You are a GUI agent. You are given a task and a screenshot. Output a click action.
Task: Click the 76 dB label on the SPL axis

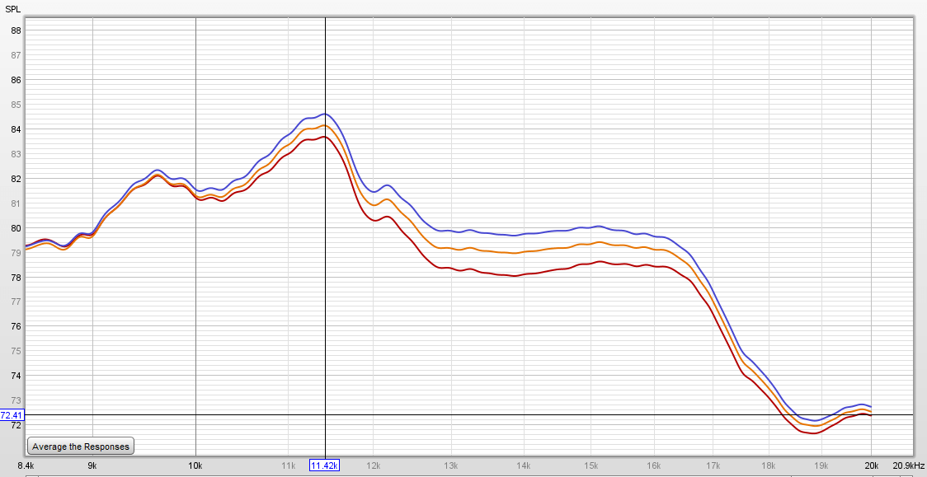(16, 326)
